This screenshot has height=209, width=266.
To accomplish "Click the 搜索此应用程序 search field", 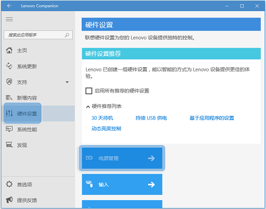I will pyautogui.click(x=38, y=35).
